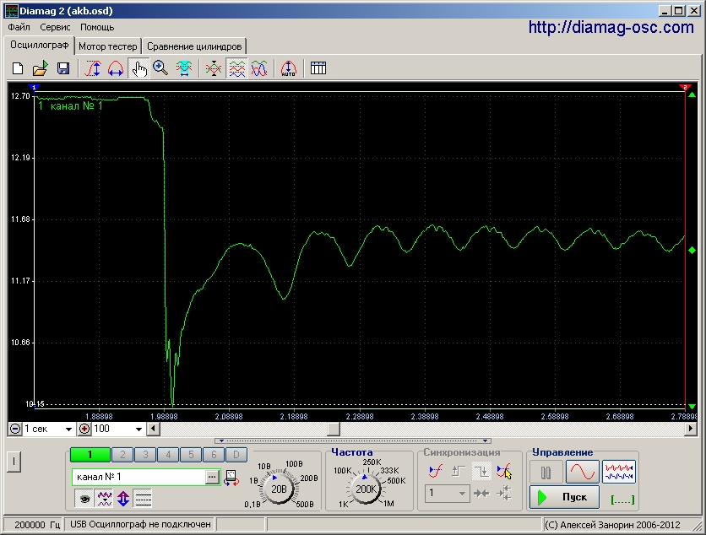The width and height of the screenshot is (706, 535).
Task: Click the plus zoom-in icon beside 100
Action: 84,429
